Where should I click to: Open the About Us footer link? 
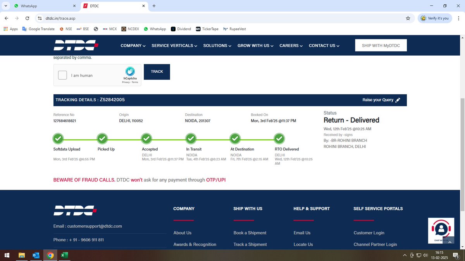tap(183, 233)
